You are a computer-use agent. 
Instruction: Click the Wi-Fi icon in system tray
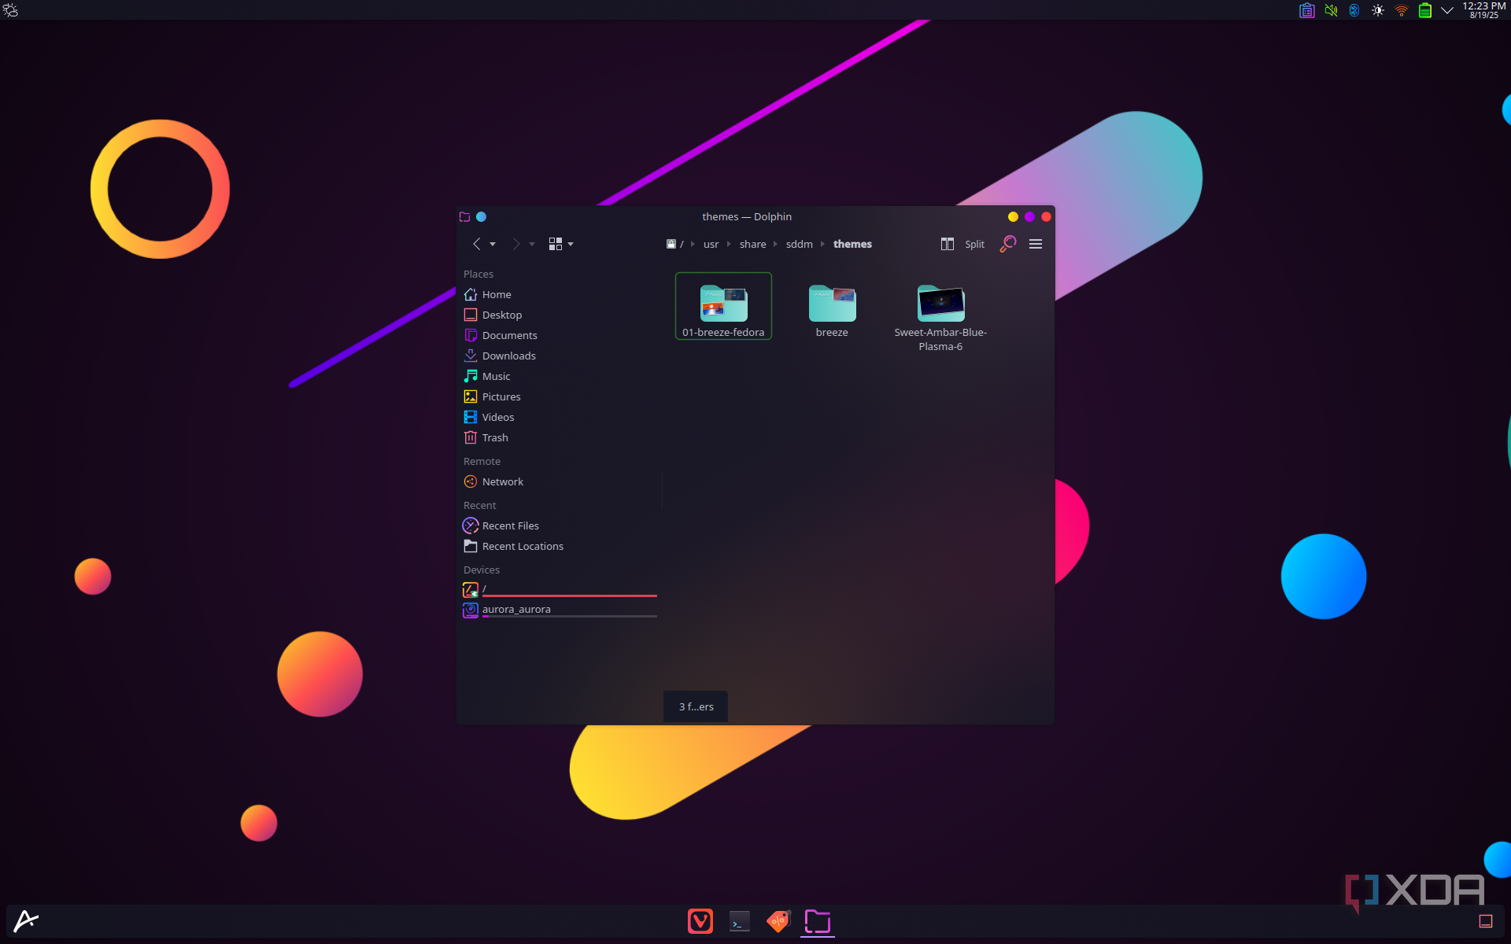coord(1401,10)
